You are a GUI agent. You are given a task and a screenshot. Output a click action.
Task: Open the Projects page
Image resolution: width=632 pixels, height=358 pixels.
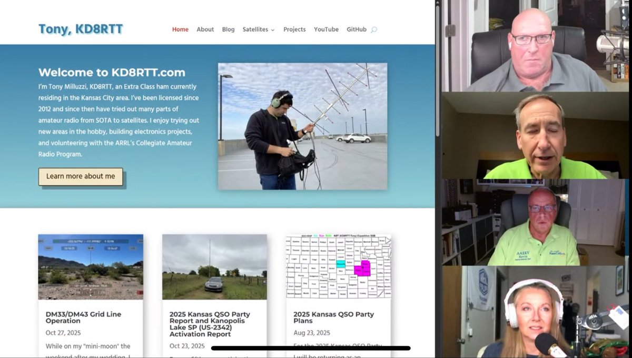(x=294, y=29)
